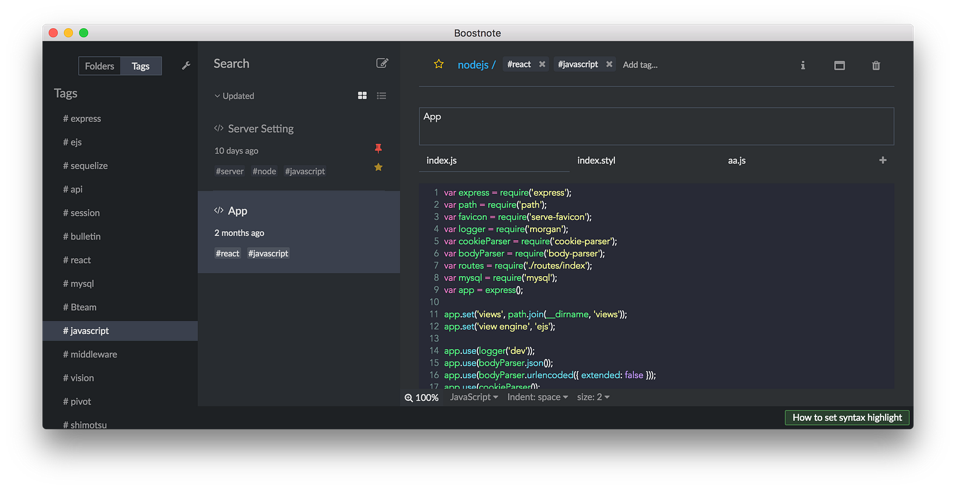Image resolution: width=956 pixels, height=490 pixels.
Task: Click code line app.set('view engine', 'ejs')
Action: (x=500, y=326)
